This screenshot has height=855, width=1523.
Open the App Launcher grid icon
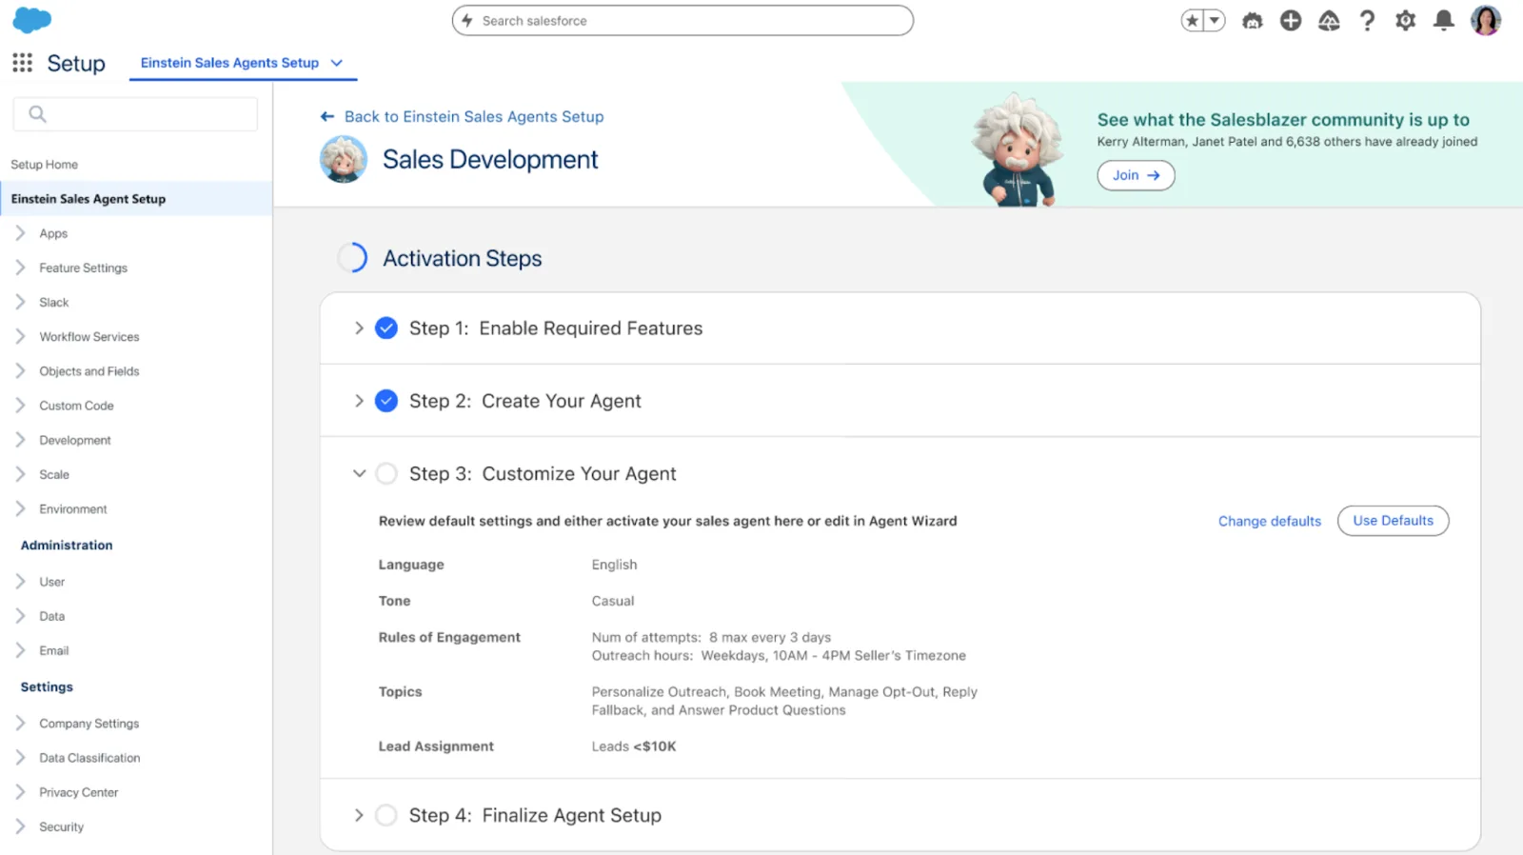23,63
